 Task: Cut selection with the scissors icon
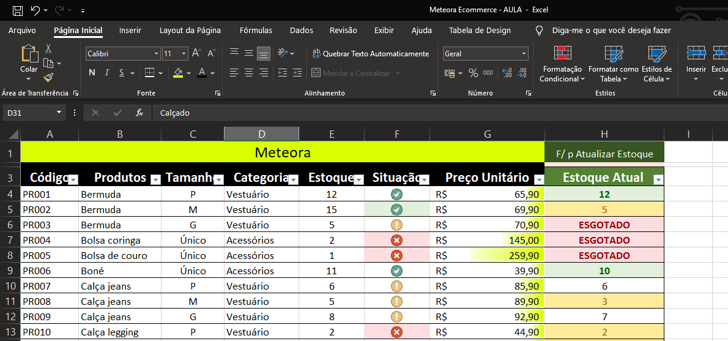tap(48, 48)
